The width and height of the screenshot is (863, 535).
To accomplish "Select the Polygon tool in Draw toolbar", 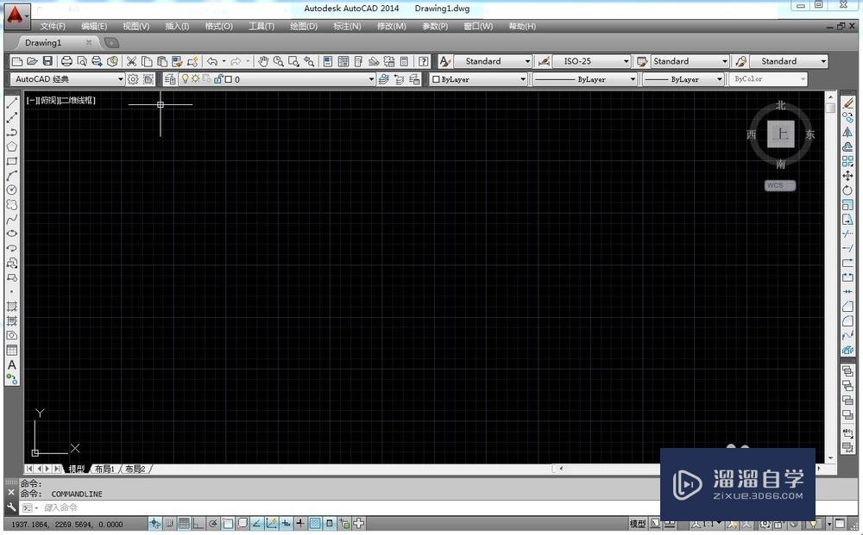I will click(x=11, y=146).
